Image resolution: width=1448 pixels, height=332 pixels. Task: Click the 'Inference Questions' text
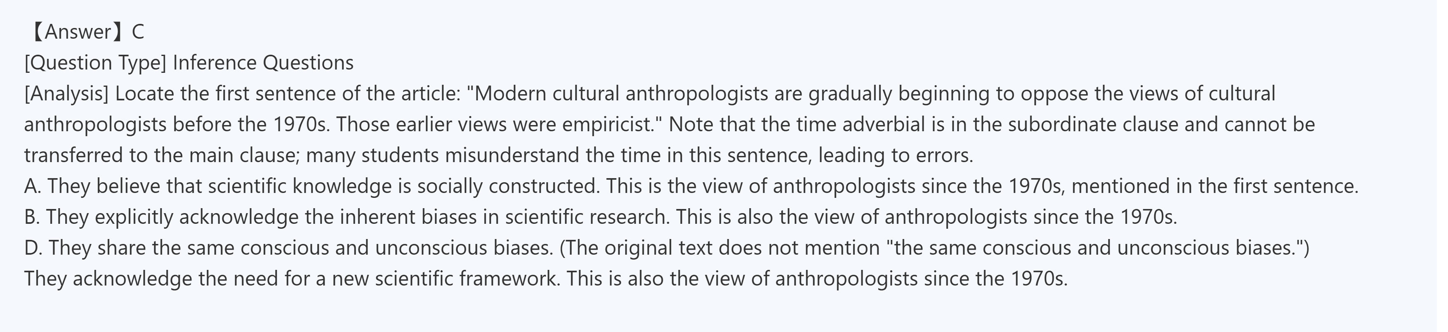[263, 63]
